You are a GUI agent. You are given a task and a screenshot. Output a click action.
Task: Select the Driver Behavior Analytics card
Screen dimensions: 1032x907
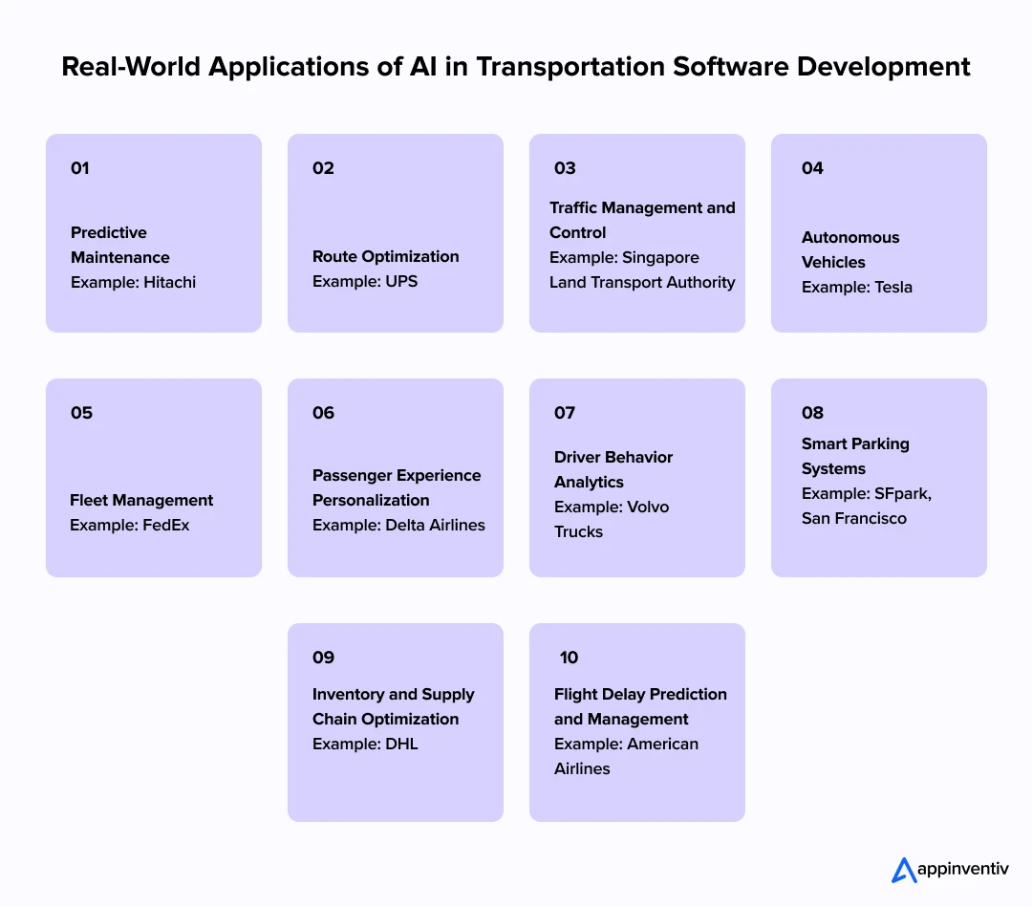tap(636, 477)
